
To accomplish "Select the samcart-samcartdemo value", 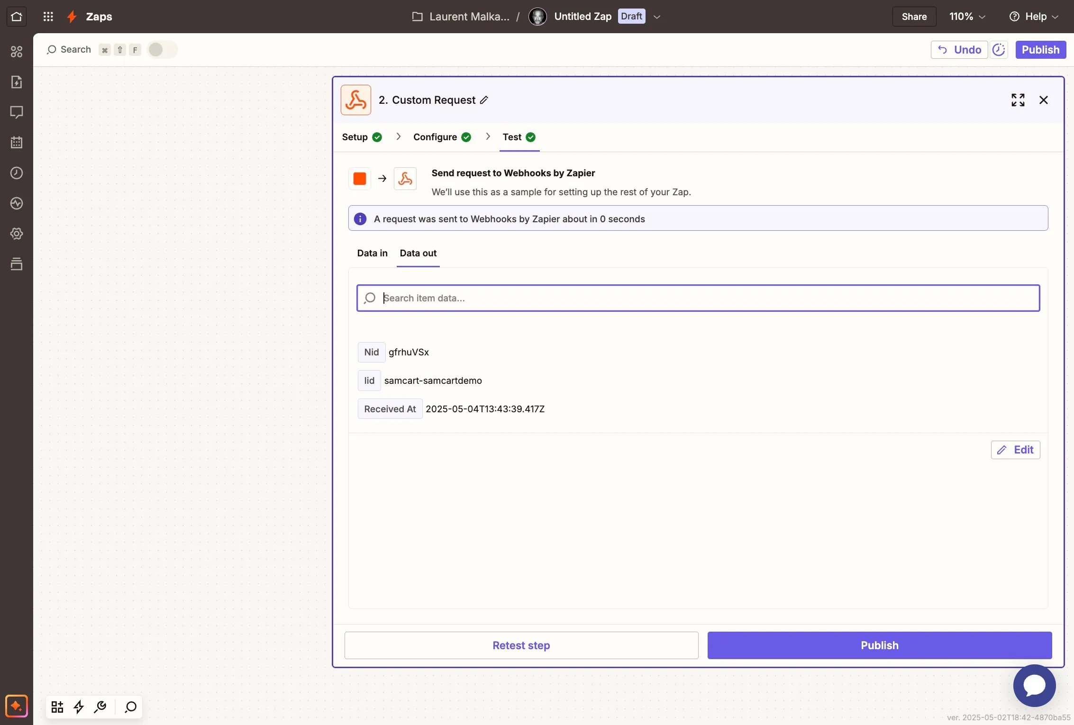I will 433,381.
